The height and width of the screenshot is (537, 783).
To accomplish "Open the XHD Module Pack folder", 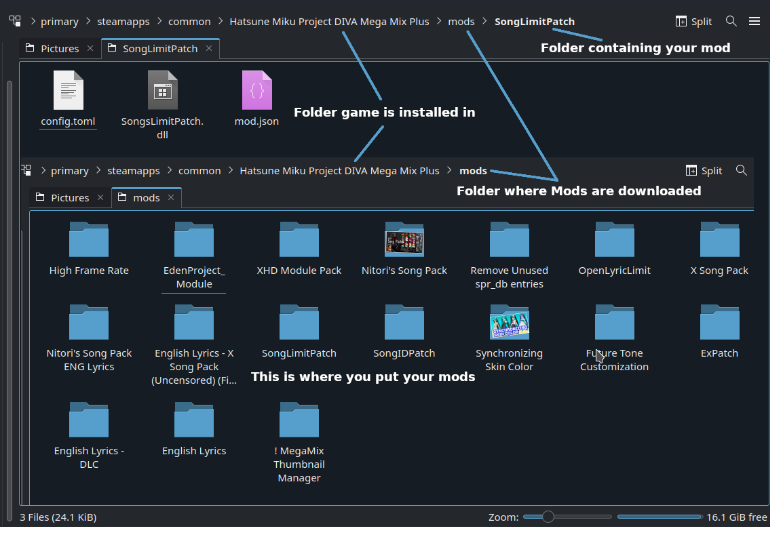I will pos(299,239).
